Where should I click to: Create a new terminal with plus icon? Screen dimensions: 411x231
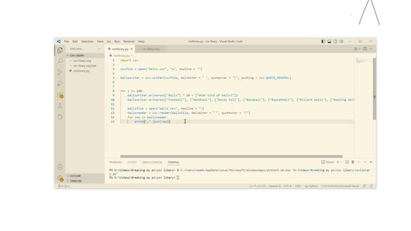[338, 162]
